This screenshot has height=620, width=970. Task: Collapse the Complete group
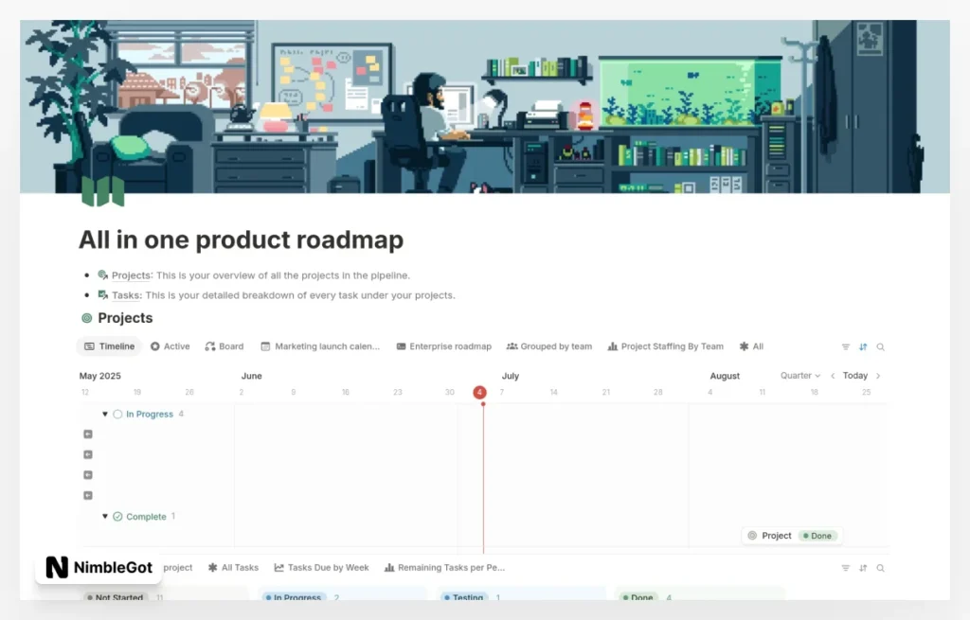(105, 516)
